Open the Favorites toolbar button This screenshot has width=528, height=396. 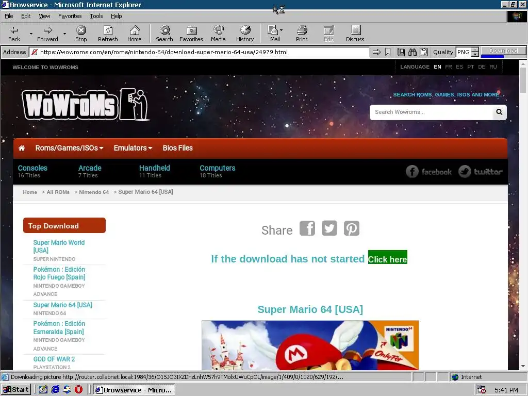click(x=191, y=34)
